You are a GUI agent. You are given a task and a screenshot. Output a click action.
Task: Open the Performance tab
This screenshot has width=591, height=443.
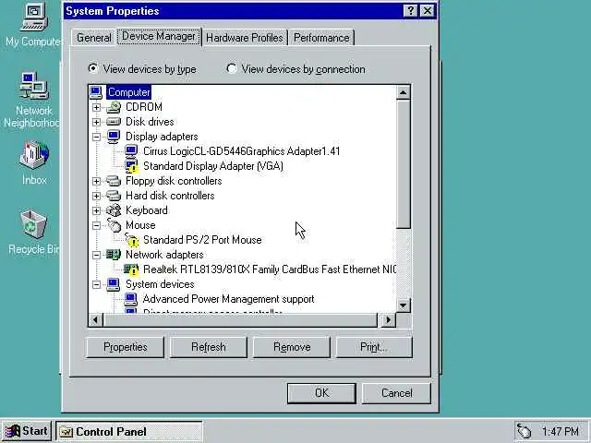point(321,38)
